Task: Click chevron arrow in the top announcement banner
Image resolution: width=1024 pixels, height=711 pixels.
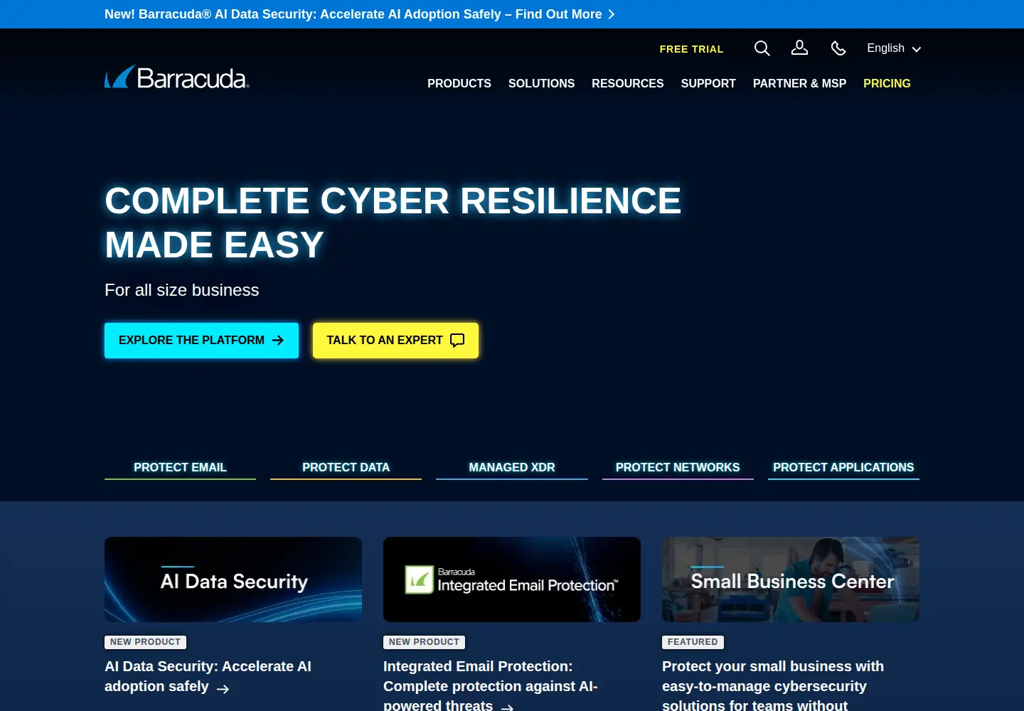Action: [612, 14]
